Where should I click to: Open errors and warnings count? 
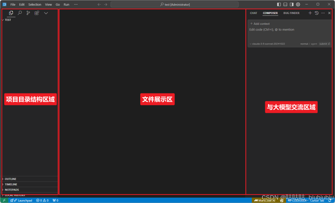[42, 201]
